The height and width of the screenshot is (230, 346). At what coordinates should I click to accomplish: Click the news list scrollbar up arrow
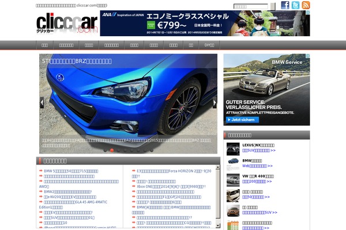click(218, 167)
